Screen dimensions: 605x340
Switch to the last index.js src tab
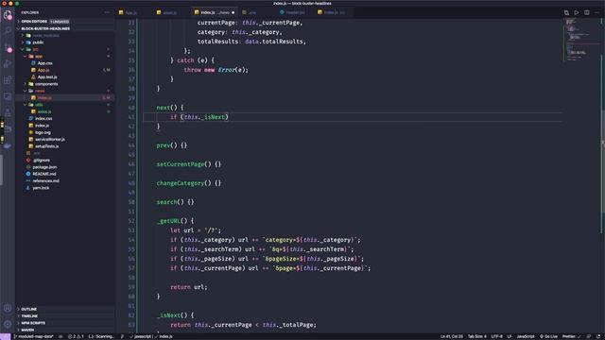click(334, 12)
